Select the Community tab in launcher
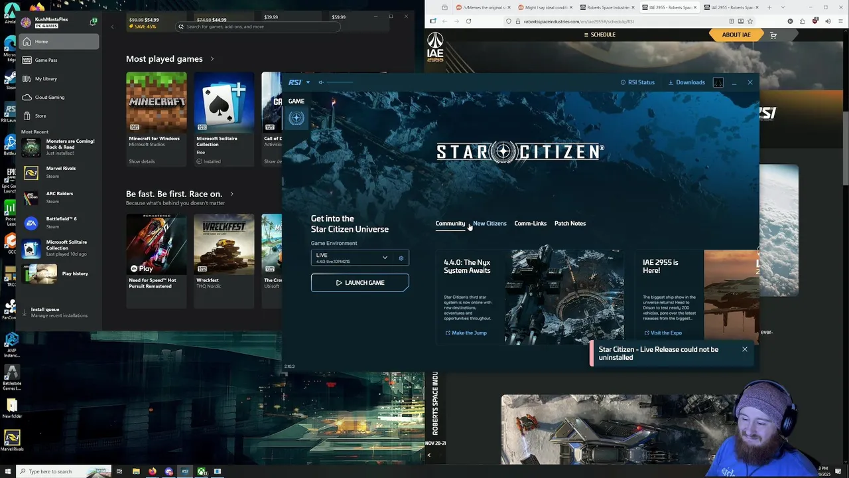The width and height of the screenshot is (849, 478). tap(450, 223)
